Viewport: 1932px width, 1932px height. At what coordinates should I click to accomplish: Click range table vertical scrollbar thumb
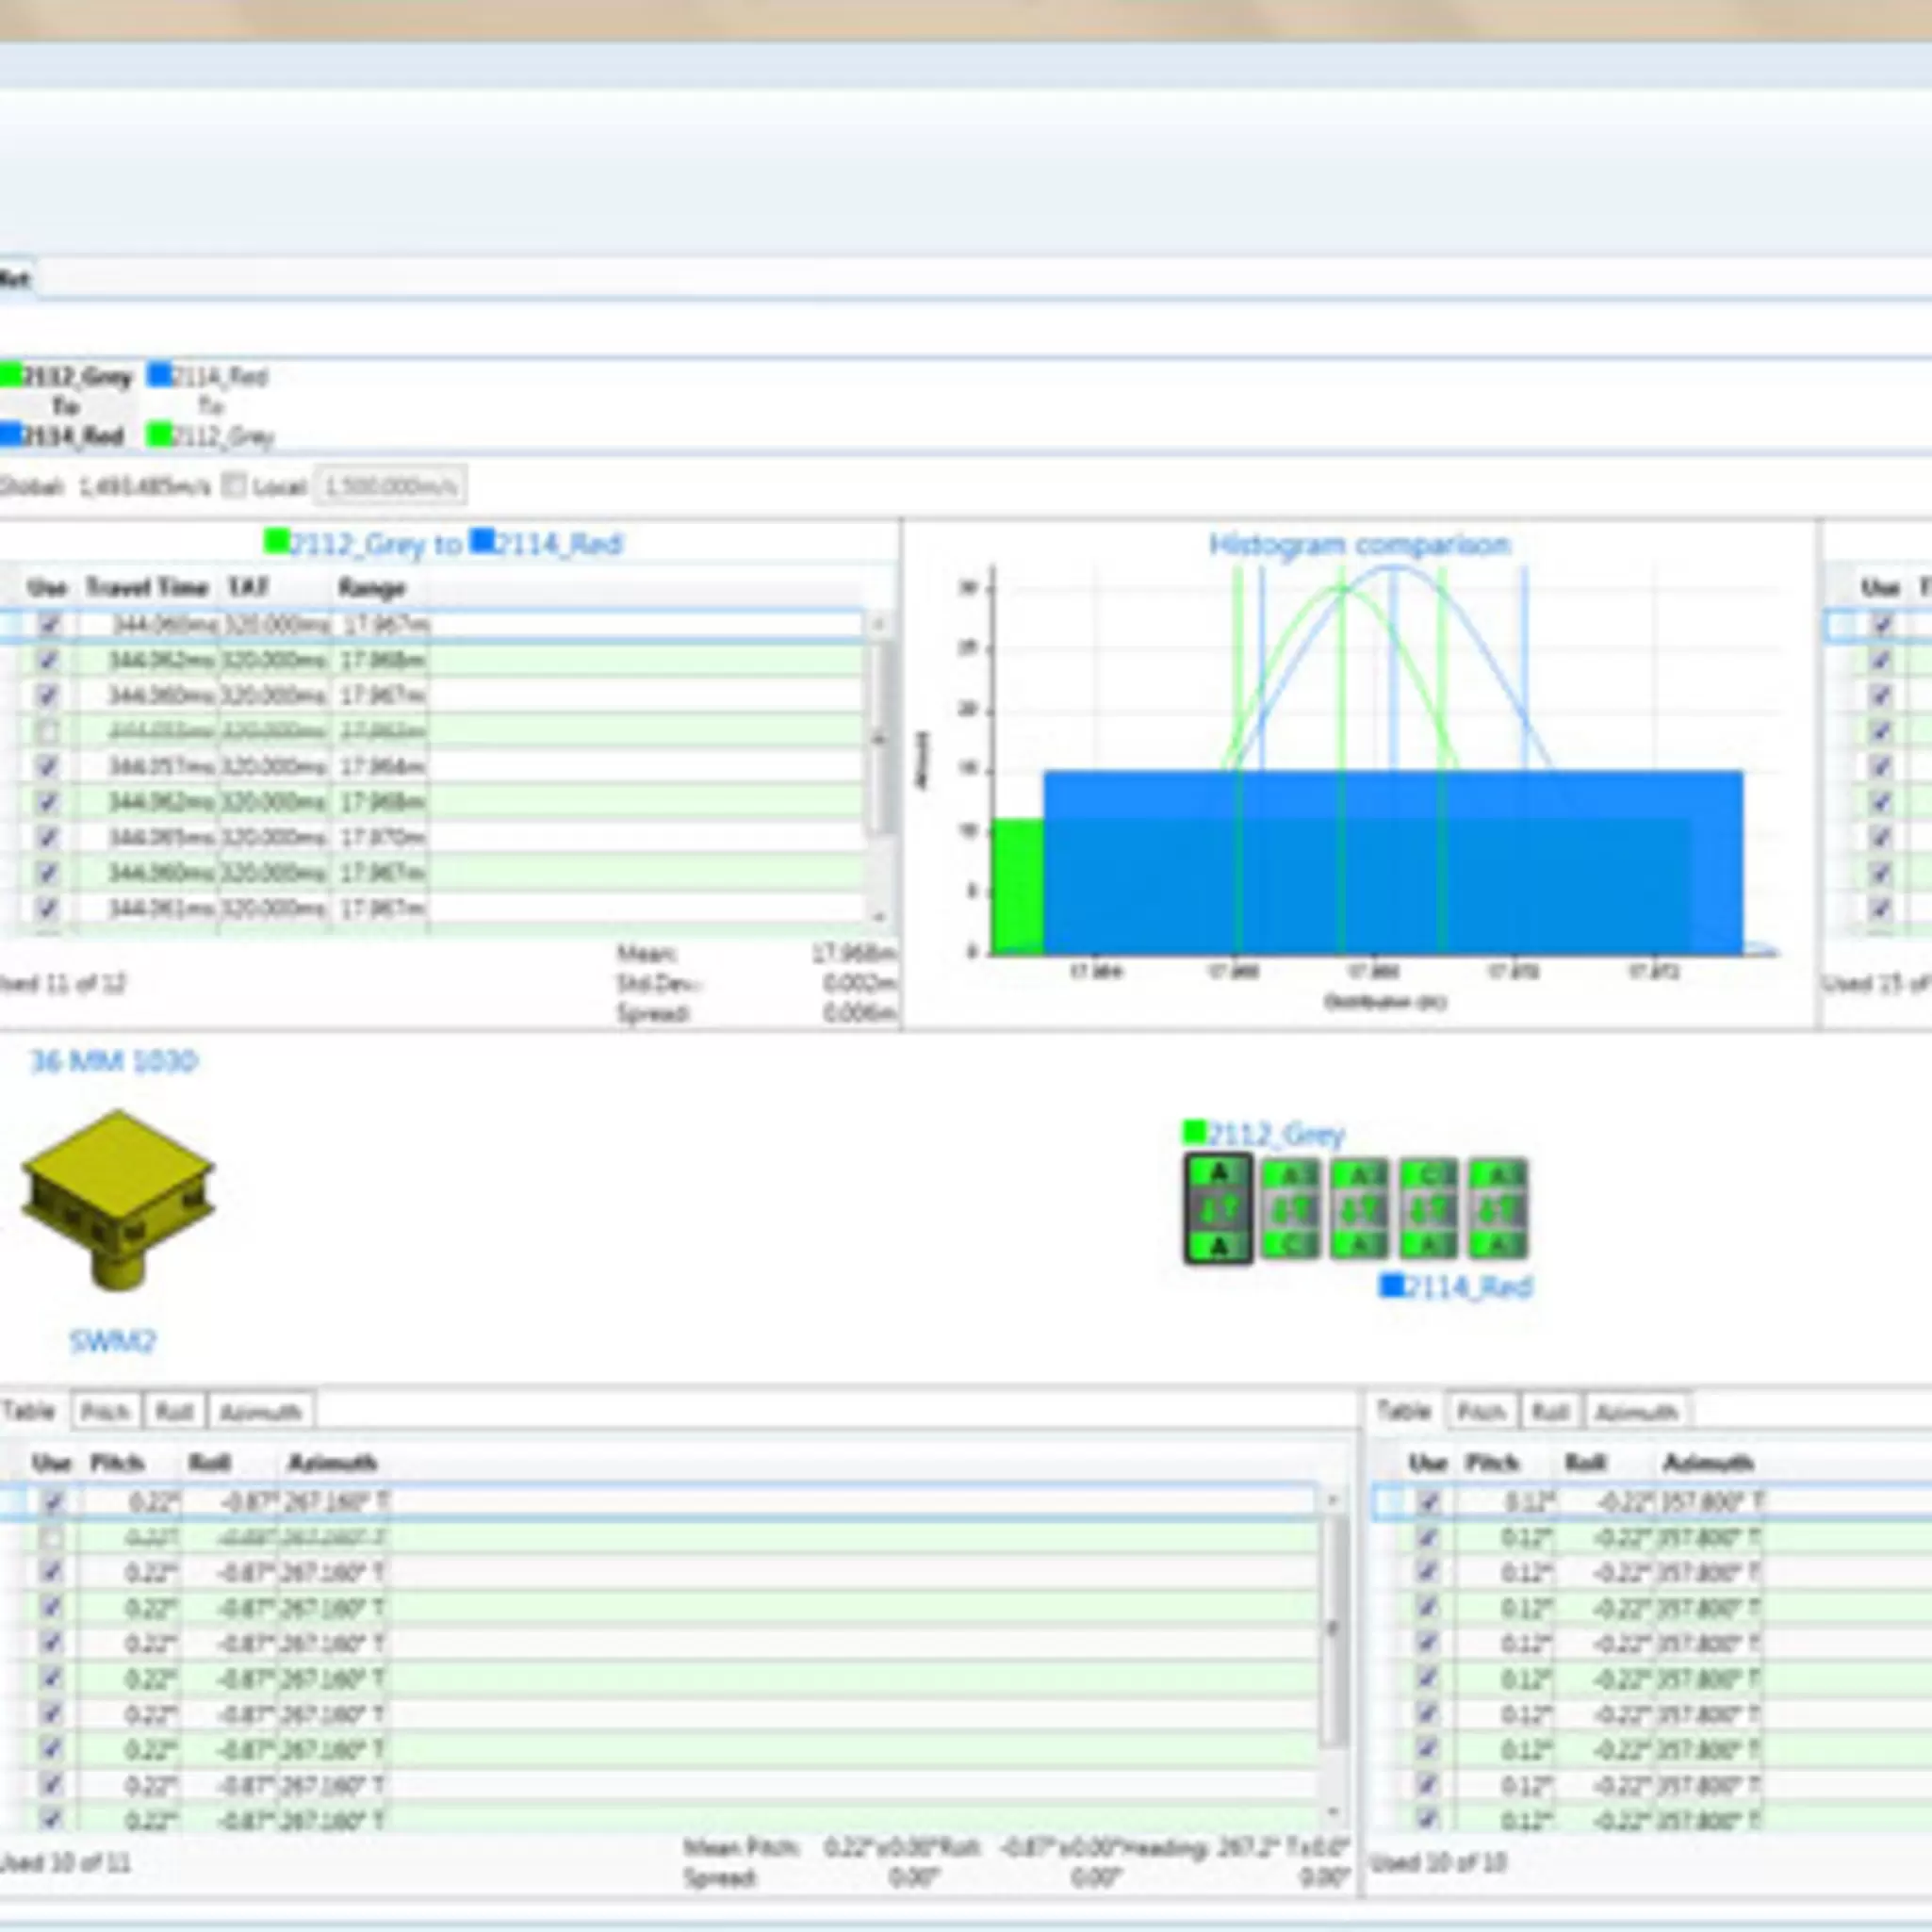click(879, 740)
